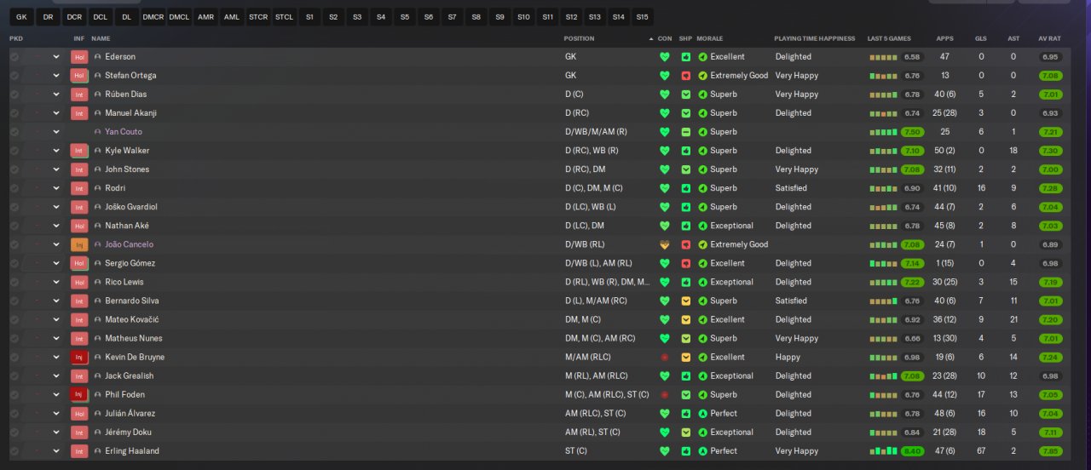
Task: Toggle the picked checkmark for Ederson
Action: pyautogui.click(x=14, y=57)
